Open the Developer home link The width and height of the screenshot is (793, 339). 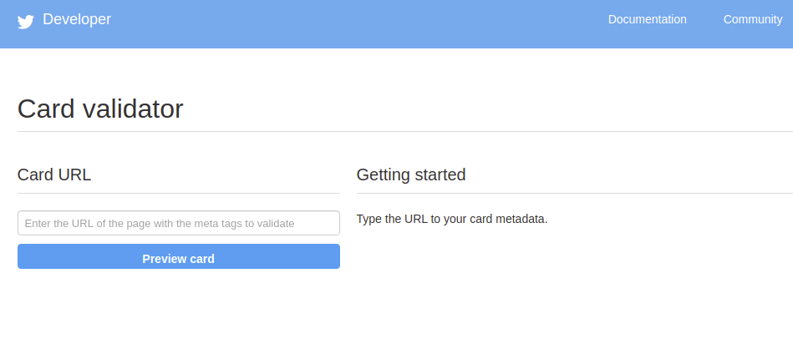point(77,19)
